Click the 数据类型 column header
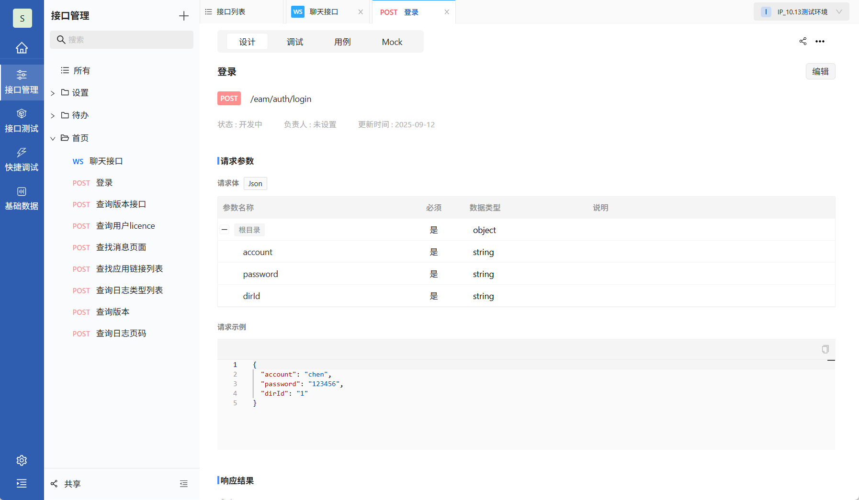The image size is (859, 500). coord(485,208)
